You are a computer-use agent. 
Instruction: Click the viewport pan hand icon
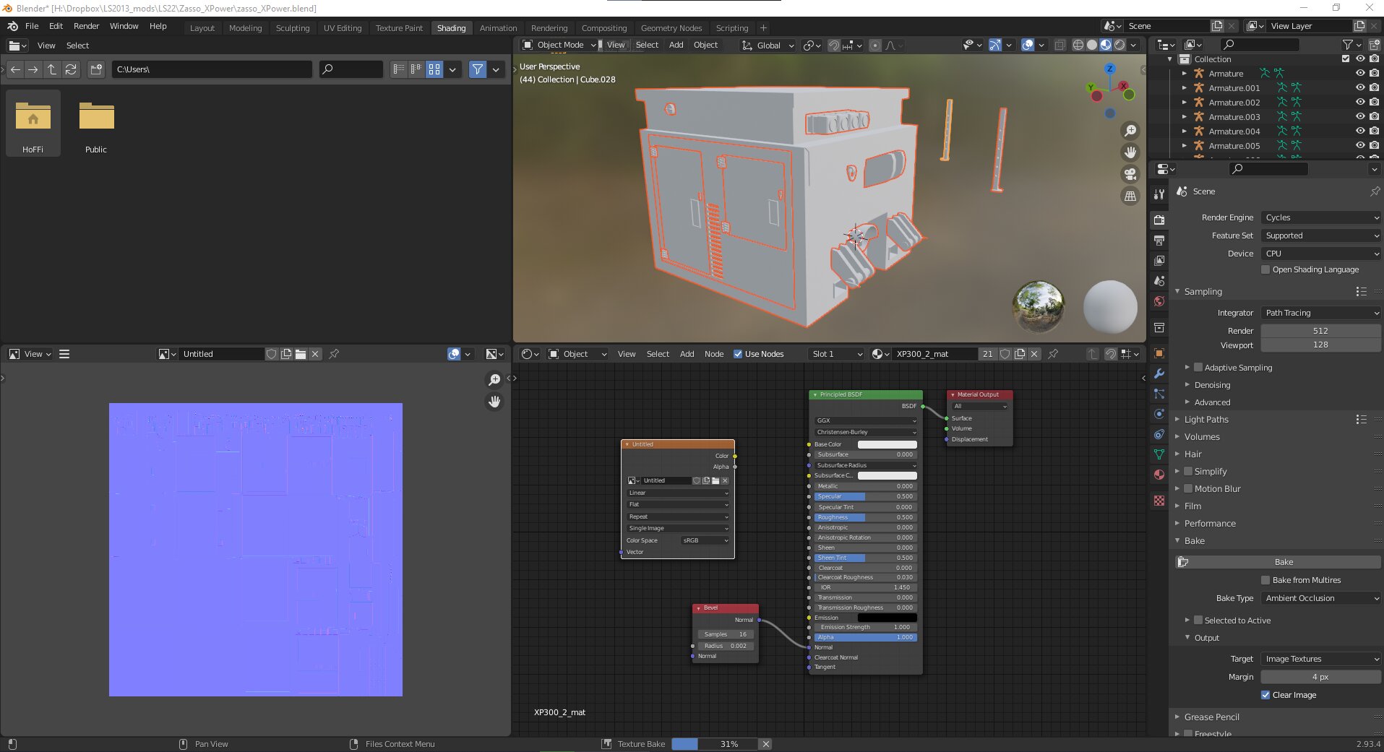click(1130, 152)
